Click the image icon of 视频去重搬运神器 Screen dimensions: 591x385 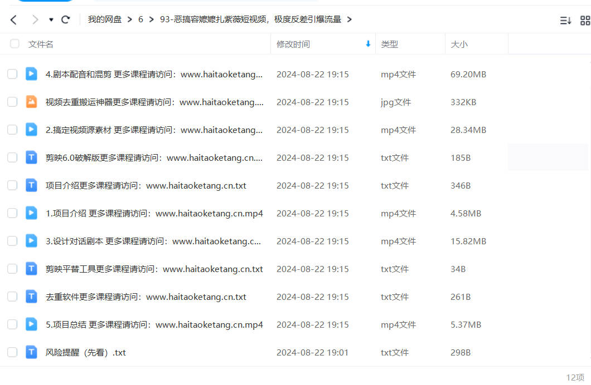click(31, 101)
